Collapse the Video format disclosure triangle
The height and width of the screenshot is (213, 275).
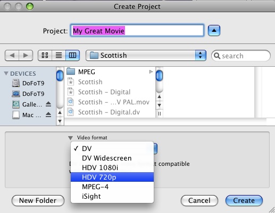click(70, 138)
